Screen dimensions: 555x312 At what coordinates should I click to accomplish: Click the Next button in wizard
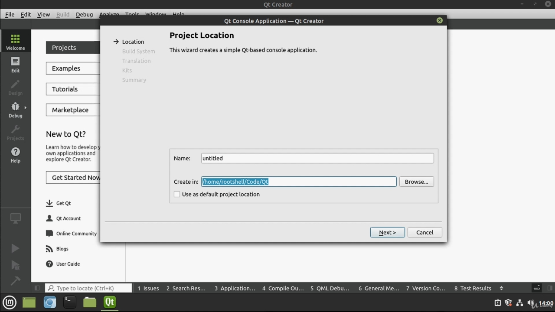pos(387,232)
